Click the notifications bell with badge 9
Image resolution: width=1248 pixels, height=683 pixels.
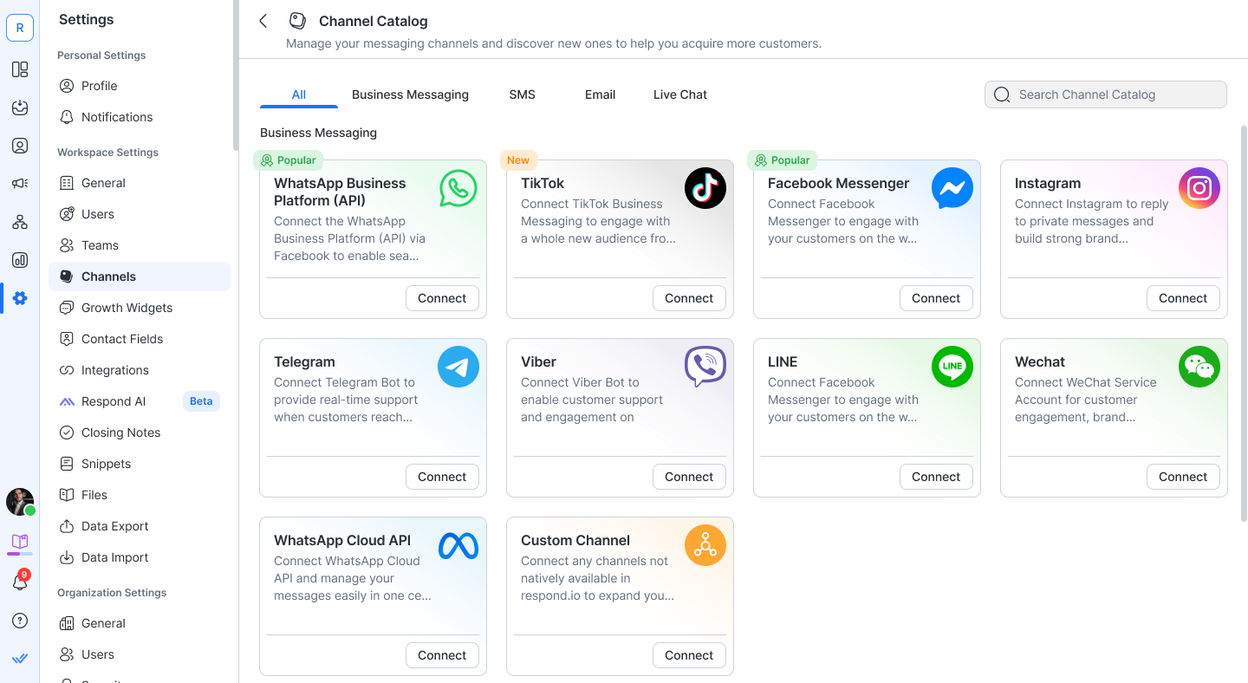click(19, 581)
